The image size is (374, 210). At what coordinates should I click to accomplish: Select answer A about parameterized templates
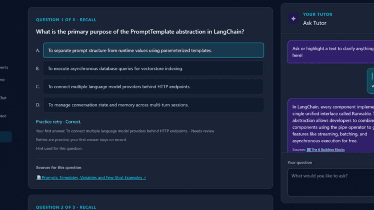point(153,50)
